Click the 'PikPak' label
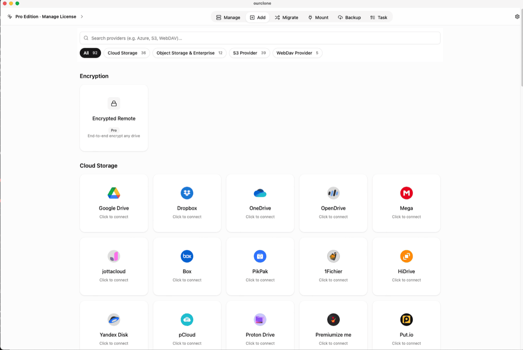 [260, 272]
